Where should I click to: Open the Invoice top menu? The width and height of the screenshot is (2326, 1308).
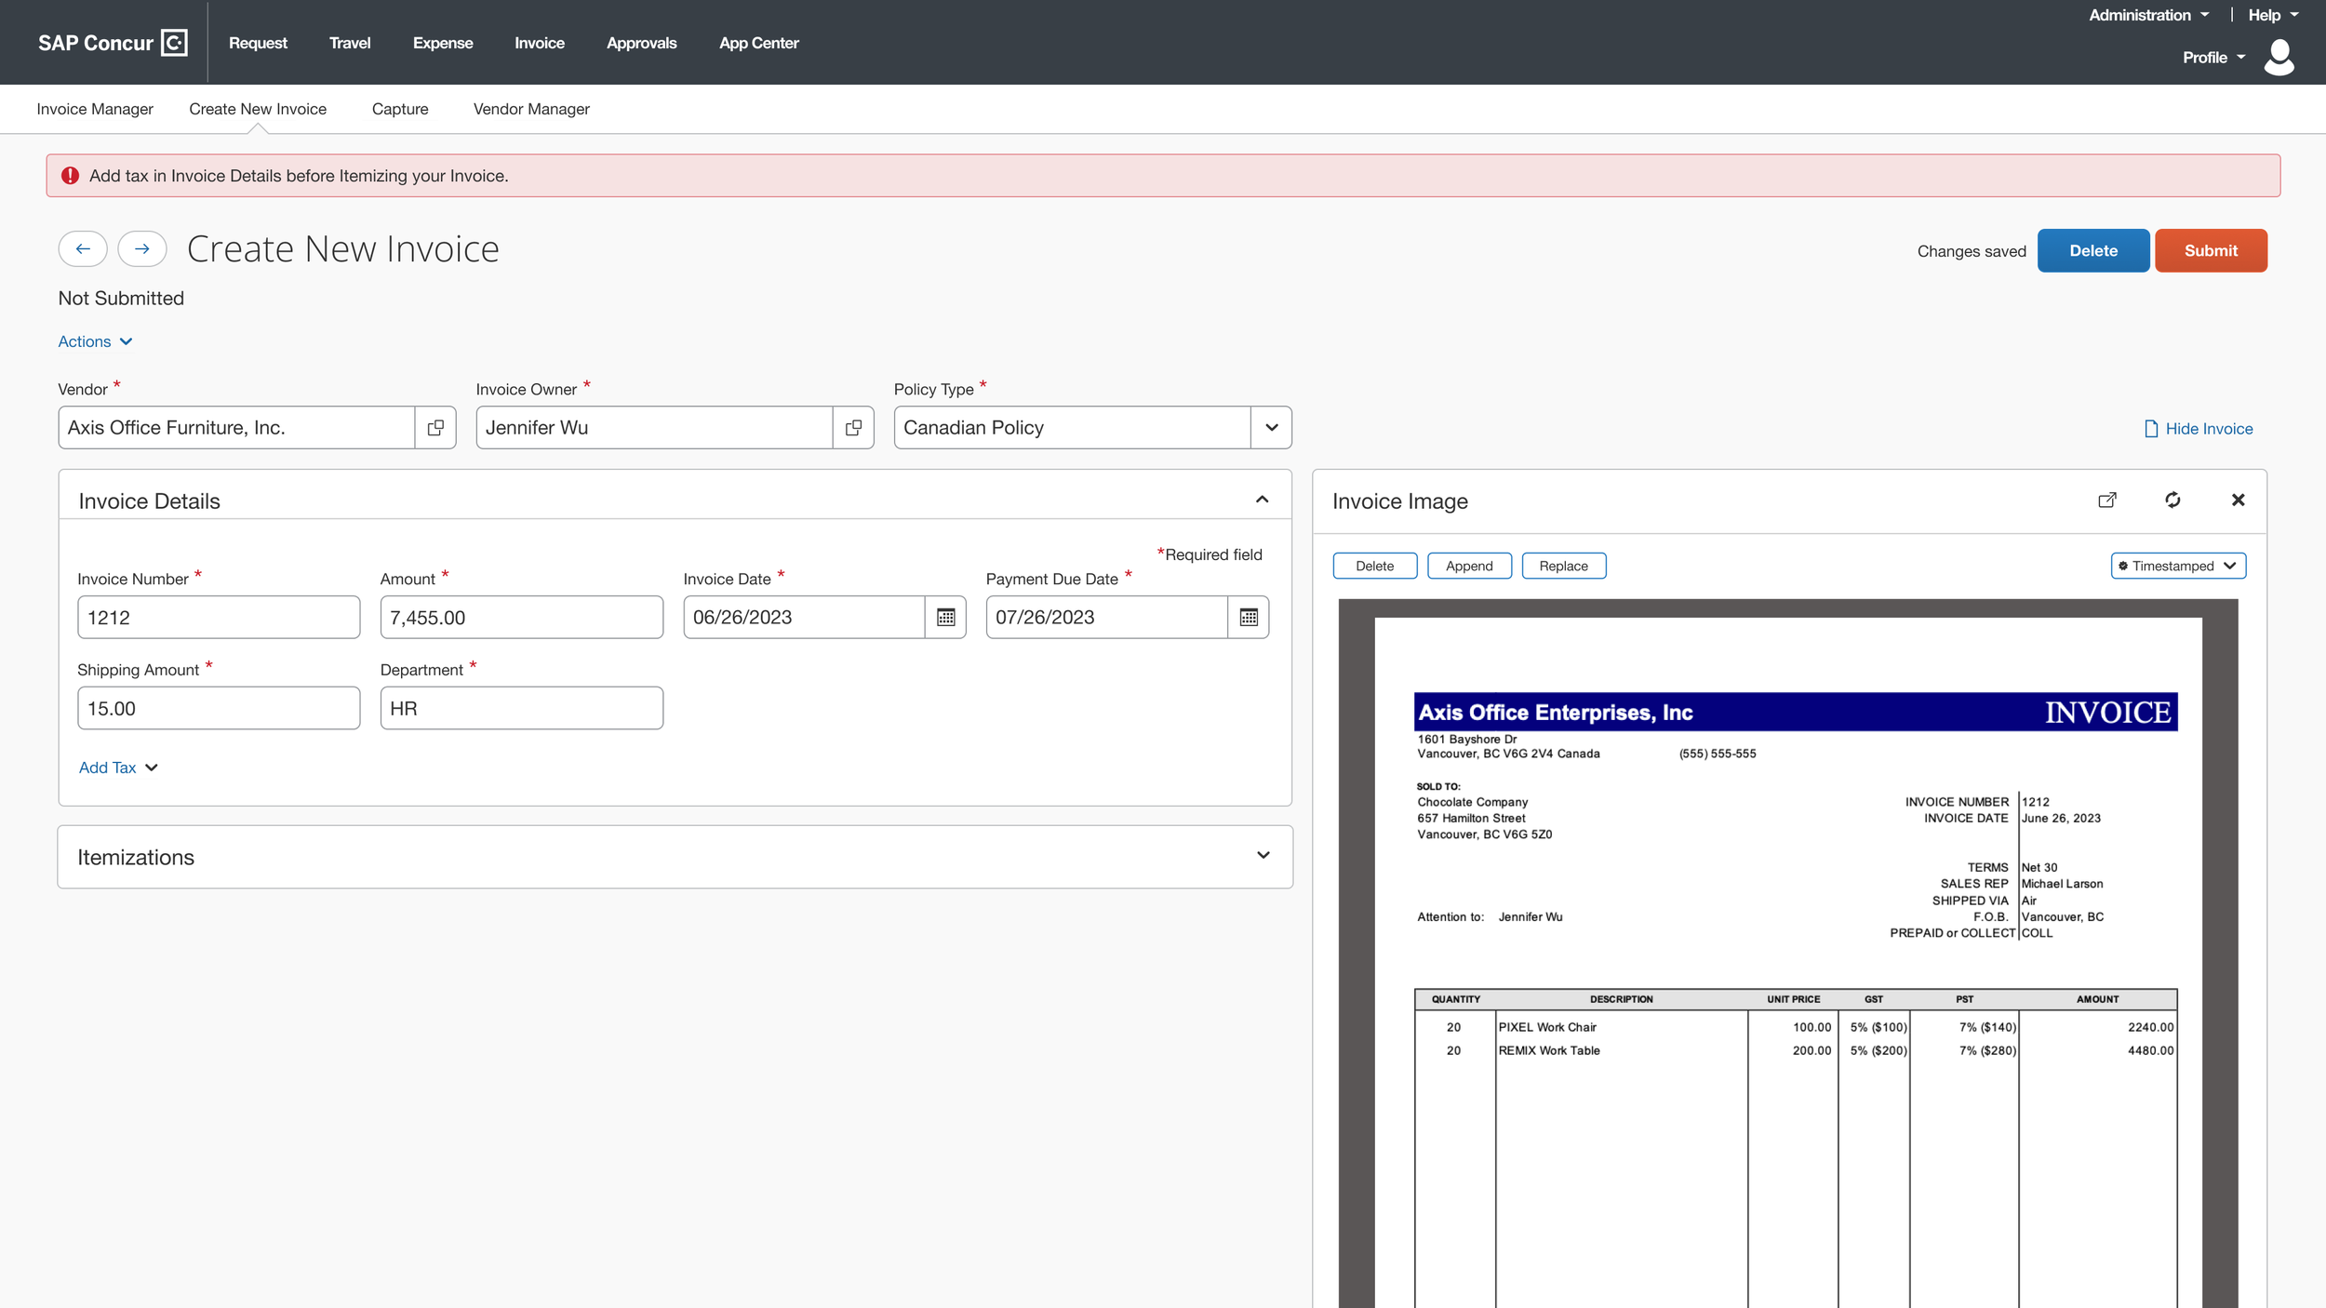click(x=540, y=43)
